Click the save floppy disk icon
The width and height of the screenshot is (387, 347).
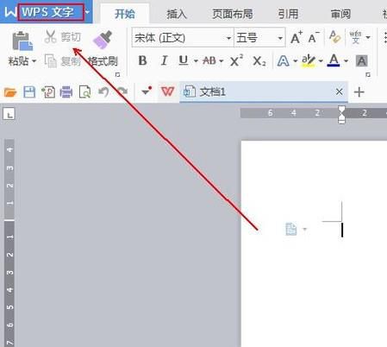click(29, 92)
